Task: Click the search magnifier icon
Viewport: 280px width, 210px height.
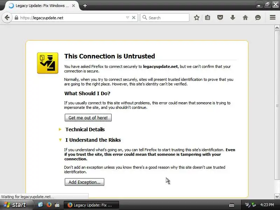Action: tap(145, 17)
